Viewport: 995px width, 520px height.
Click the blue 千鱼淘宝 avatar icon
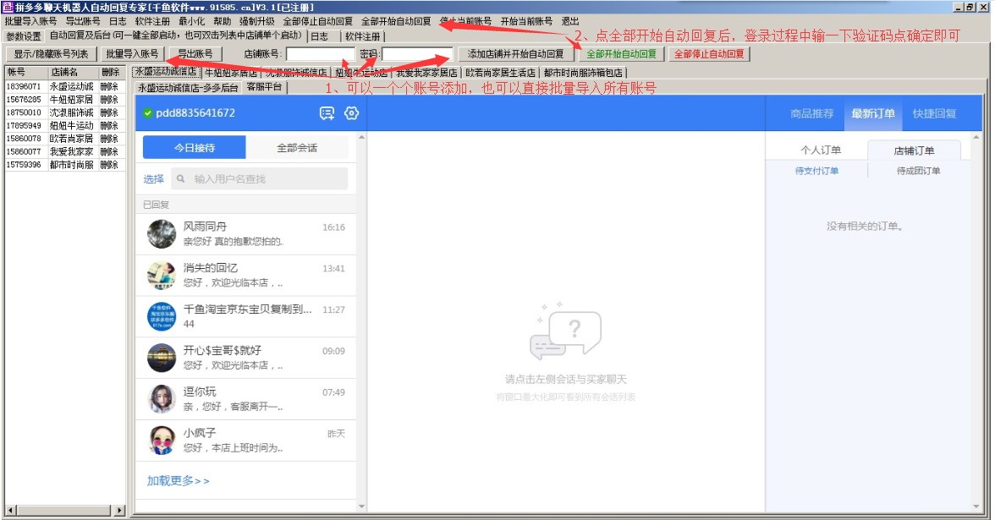(x=162, y=316)
